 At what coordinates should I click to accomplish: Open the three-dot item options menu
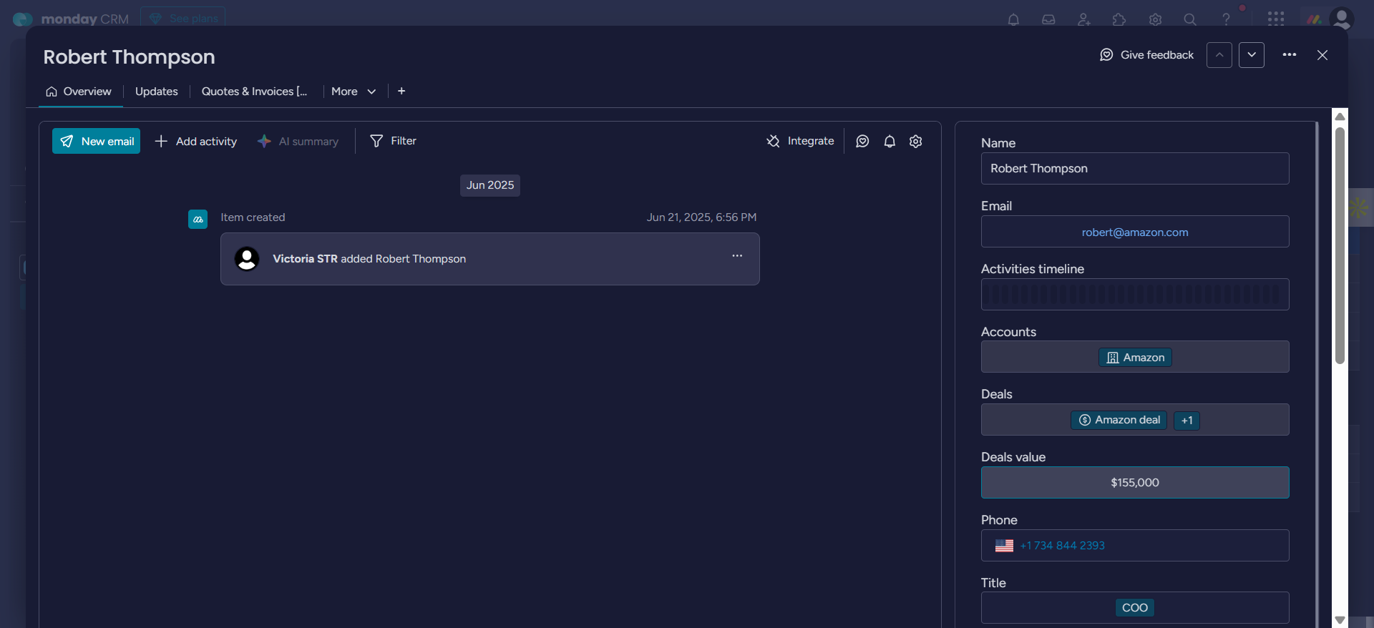tap(1290, 55)
